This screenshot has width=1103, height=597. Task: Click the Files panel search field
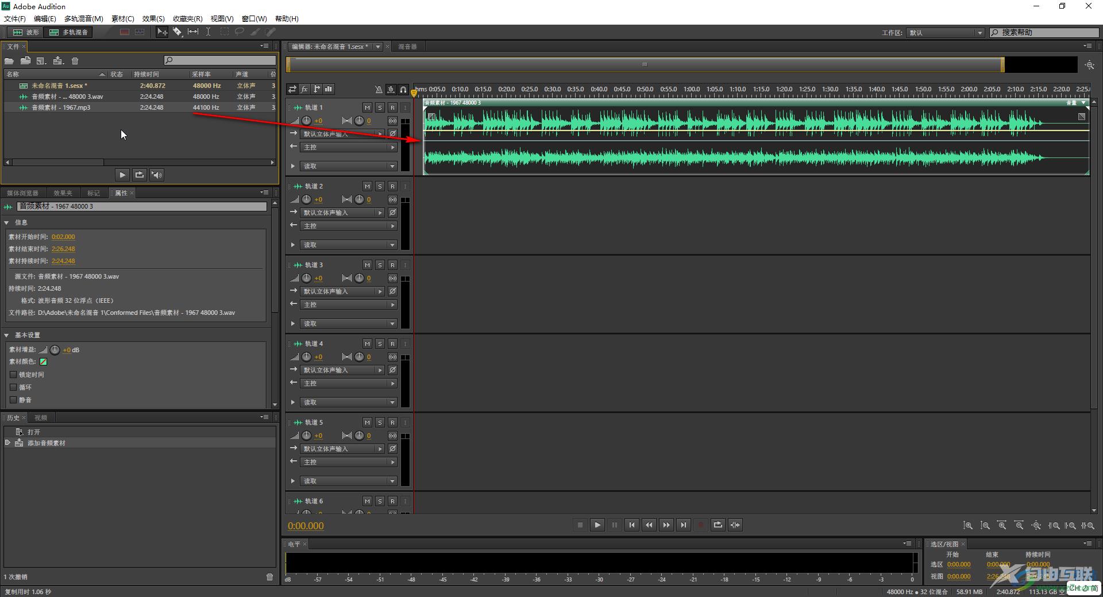(219, 60)
